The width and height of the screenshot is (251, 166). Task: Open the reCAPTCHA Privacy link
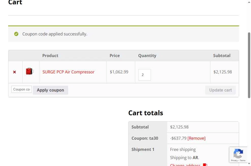pyautogui.click(x=234, y=160)
